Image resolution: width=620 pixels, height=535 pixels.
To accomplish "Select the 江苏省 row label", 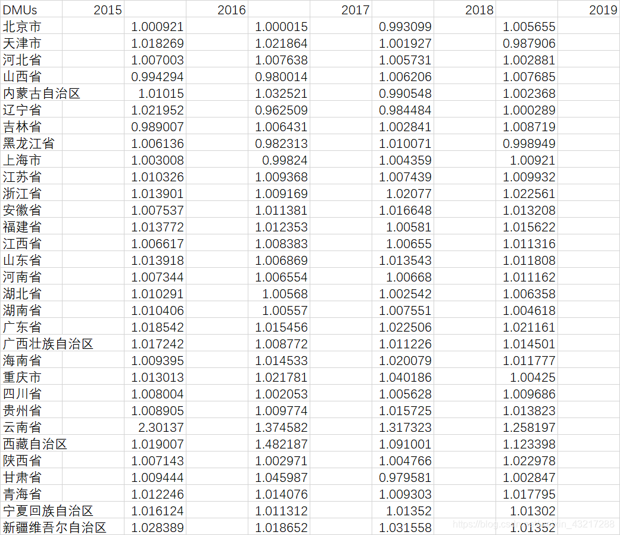I will click(31, 176).
